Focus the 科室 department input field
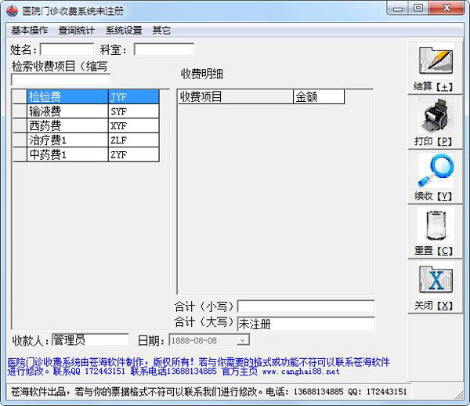This screenshot has height=406, width=470. (164, 49)
